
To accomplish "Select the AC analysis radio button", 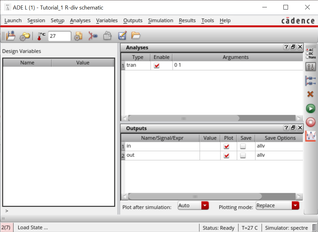I will (x=308, y=50).
